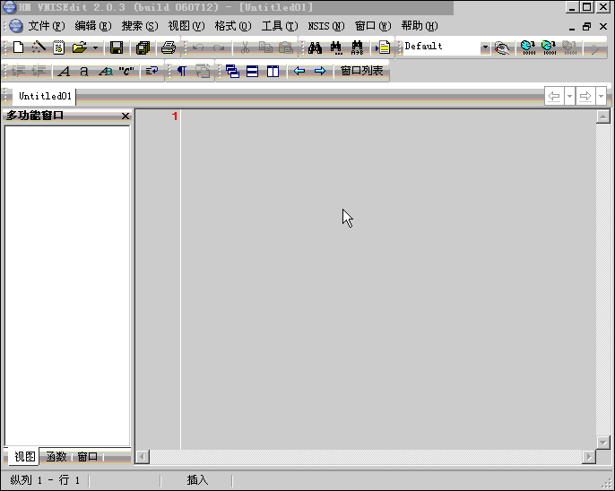Image resolution: width=615 pixels, height=491 pixels.
Task: Compile and run with second globe icon
Action: [x=549, y=47]
